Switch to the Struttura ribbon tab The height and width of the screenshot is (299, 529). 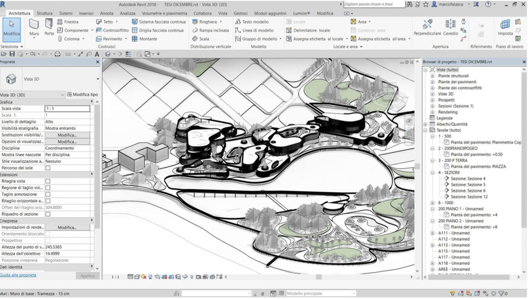(44, 13)
